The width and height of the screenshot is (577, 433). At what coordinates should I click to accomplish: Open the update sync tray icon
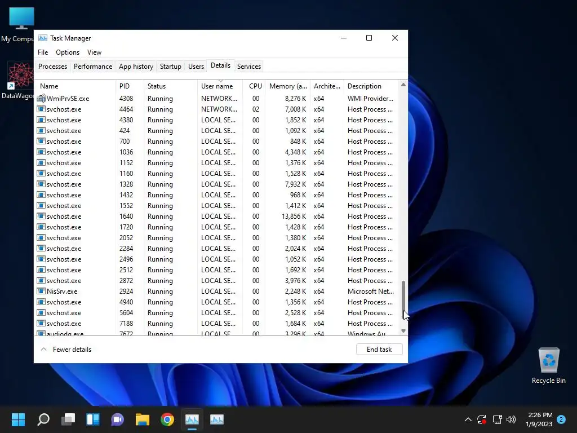[482, 419]
